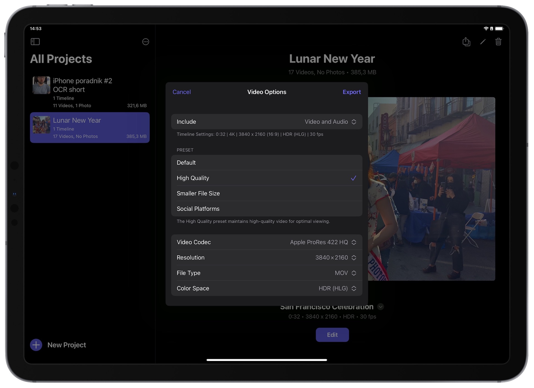The height and width of the screenshot is (388, 534).
Task: Tap the Lunar New Year sidebar thumbnail
Action: 41,125
